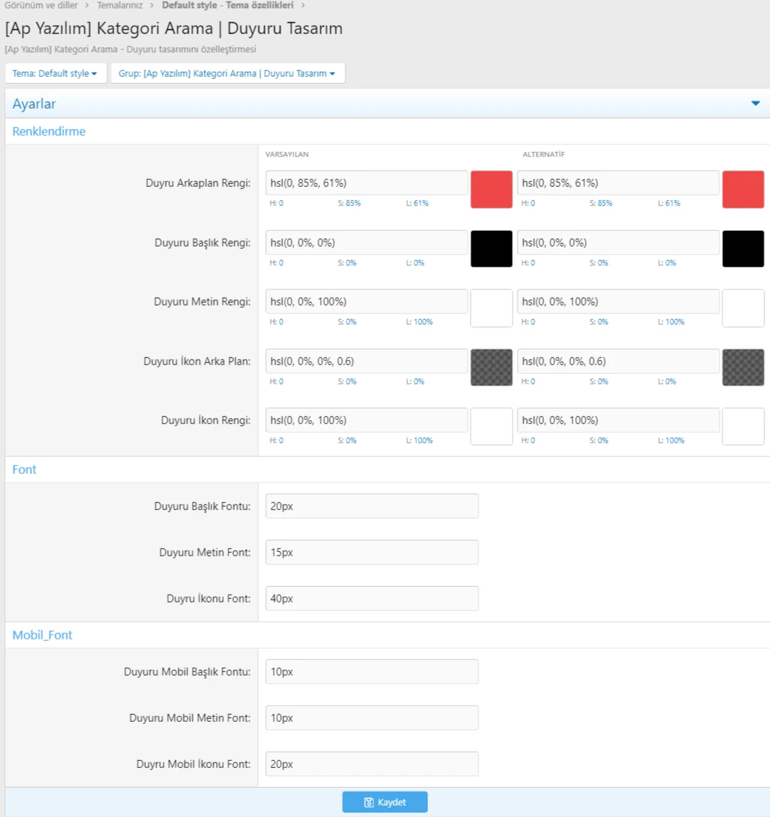Collapse the Ayarlar section arrow
Screen dimensions: 770x817
coord(755,104)
